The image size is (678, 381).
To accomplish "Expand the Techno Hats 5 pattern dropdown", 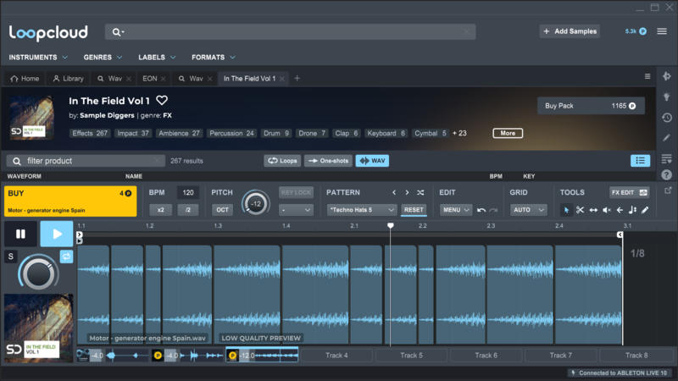I will pyautogui.click(x=362, y=210).
